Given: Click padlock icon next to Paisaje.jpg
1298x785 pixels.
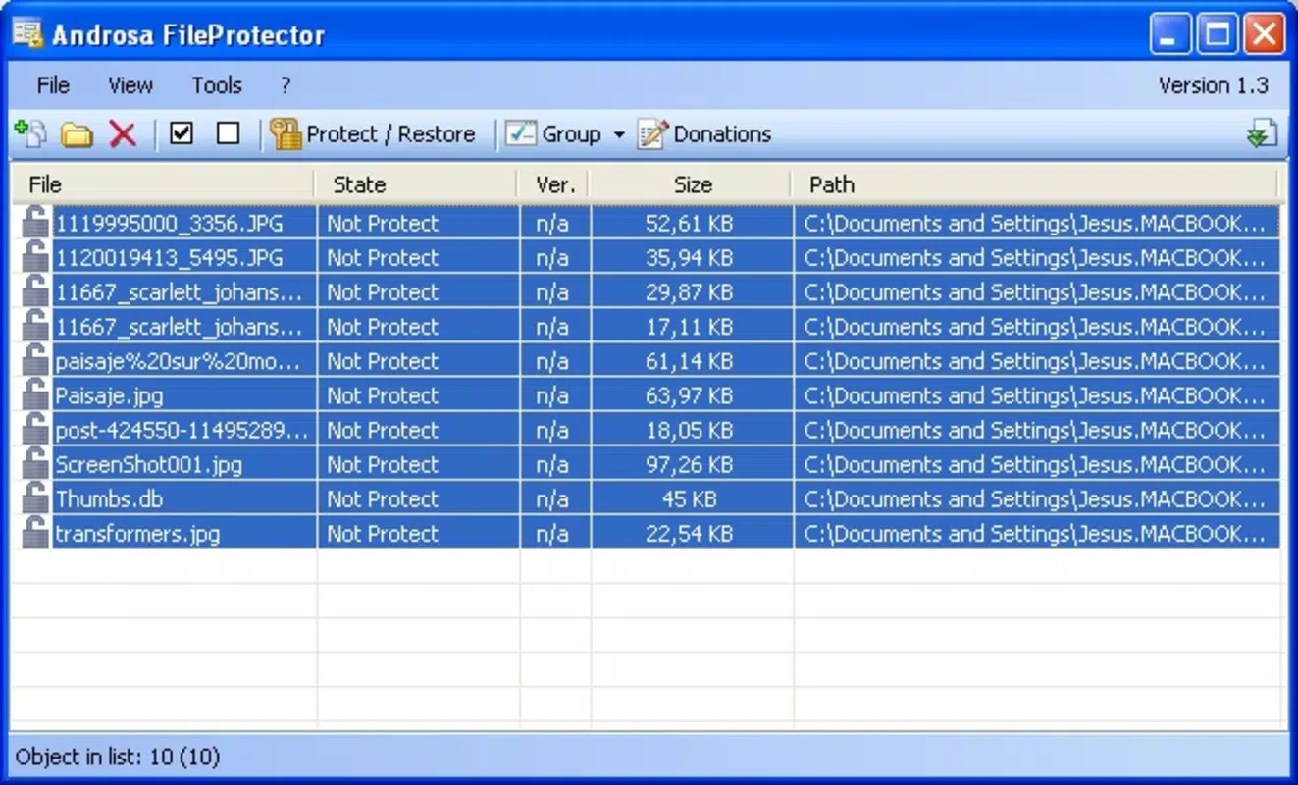Looking at the screenshot, I should point(35,394).
